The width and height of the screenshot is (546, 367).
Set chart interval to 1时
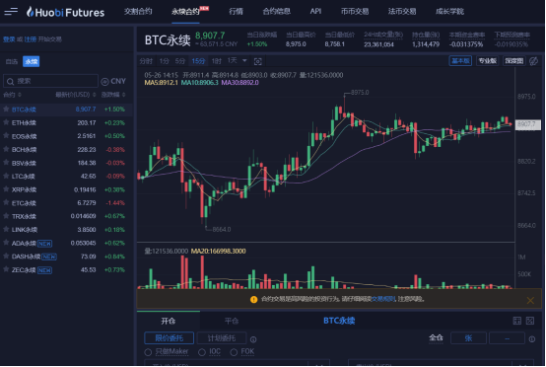[x=216, y=61]
